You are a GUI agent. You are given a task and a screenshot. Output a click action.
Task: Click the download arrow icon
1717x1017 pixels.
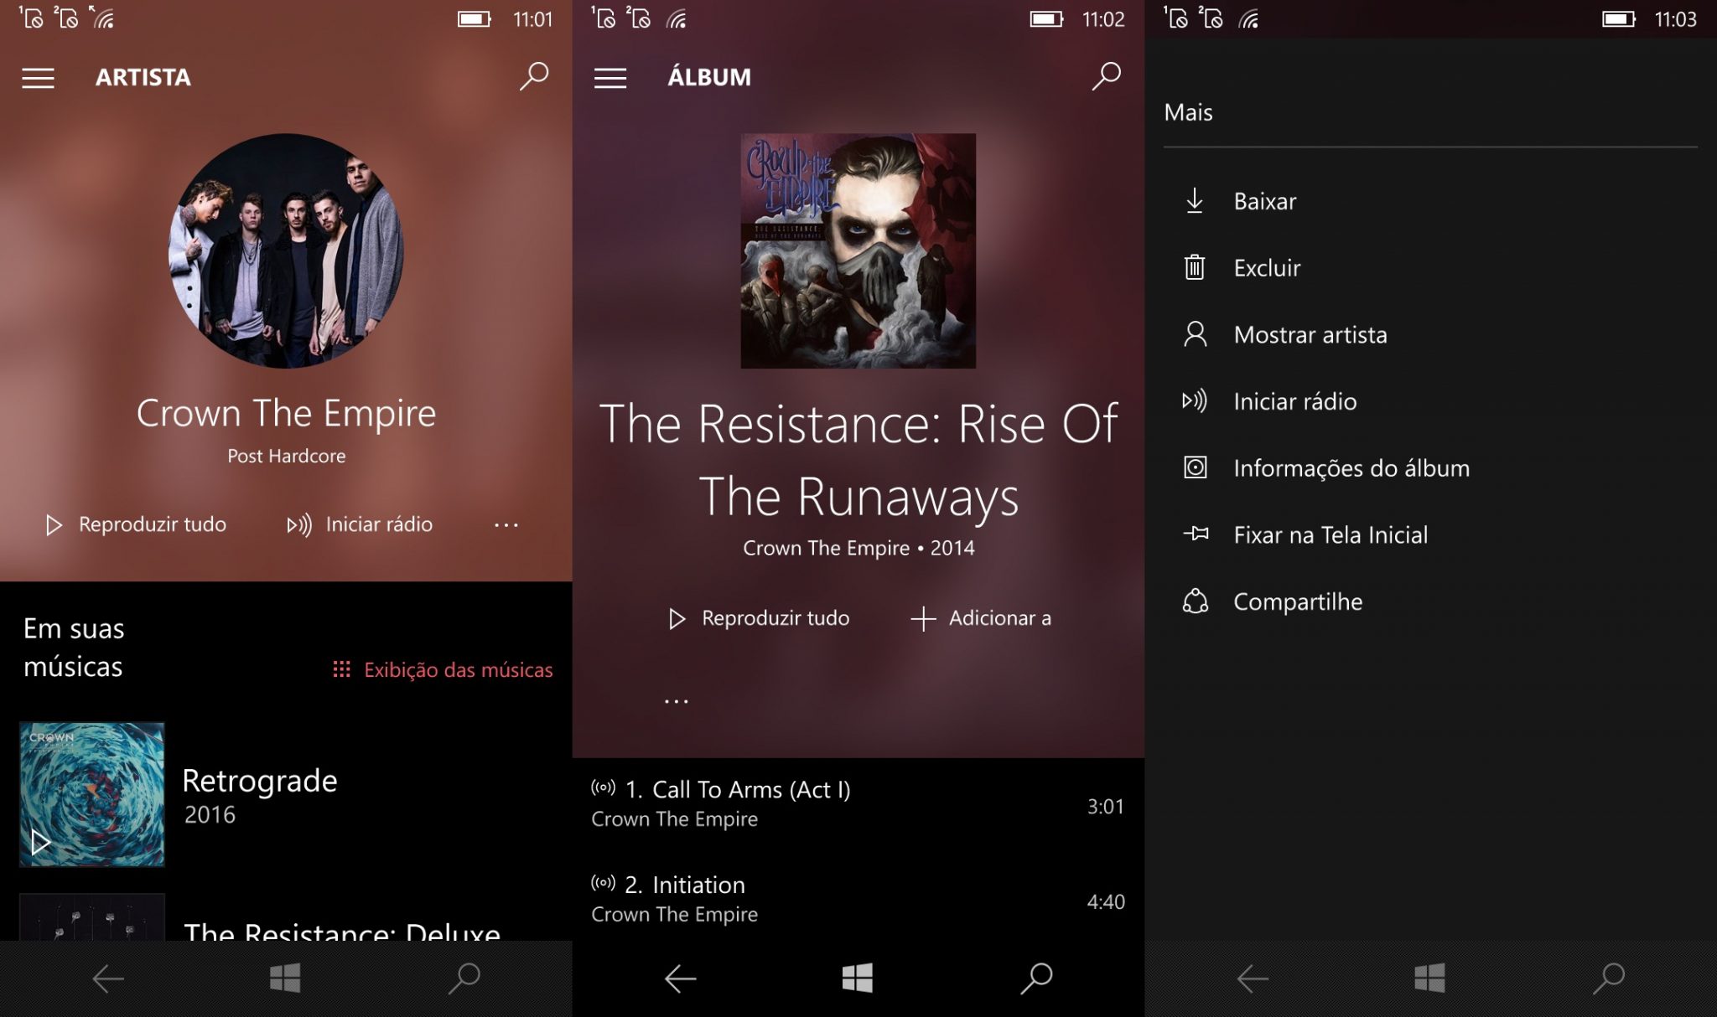tap(1195, 201)
